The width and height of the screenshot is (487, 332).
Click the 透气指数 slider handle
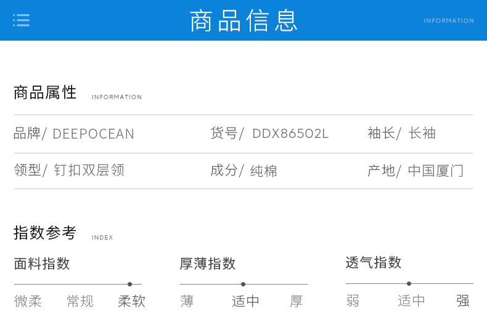coord(409,283)
